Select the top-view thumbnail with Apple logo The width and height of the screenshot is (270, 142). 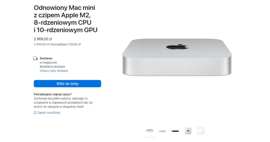pos(188,131)
